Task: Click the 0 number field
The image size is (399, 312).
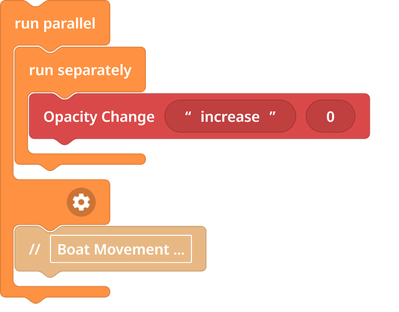Action: tap(330, 117)
